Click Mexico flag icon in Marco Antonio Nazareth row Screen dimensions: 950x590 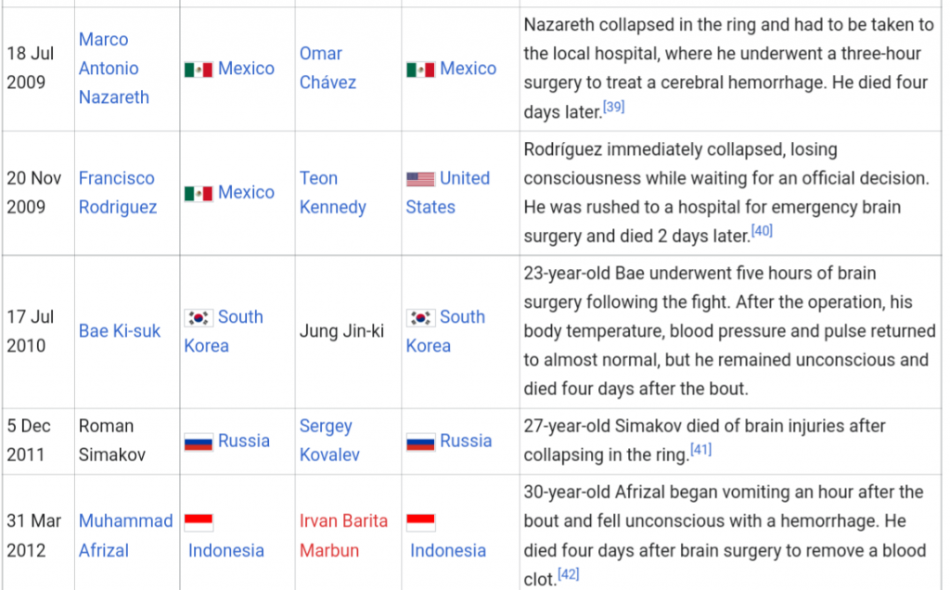pyautogui.click(x=199, y=70)
